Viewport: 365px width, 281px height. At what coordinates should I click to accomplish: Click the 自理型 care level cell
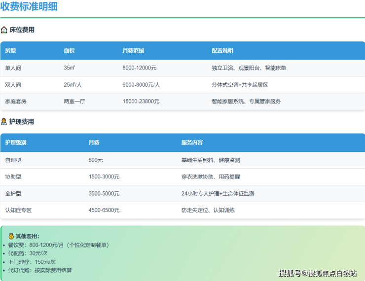[x=13, y=160]
